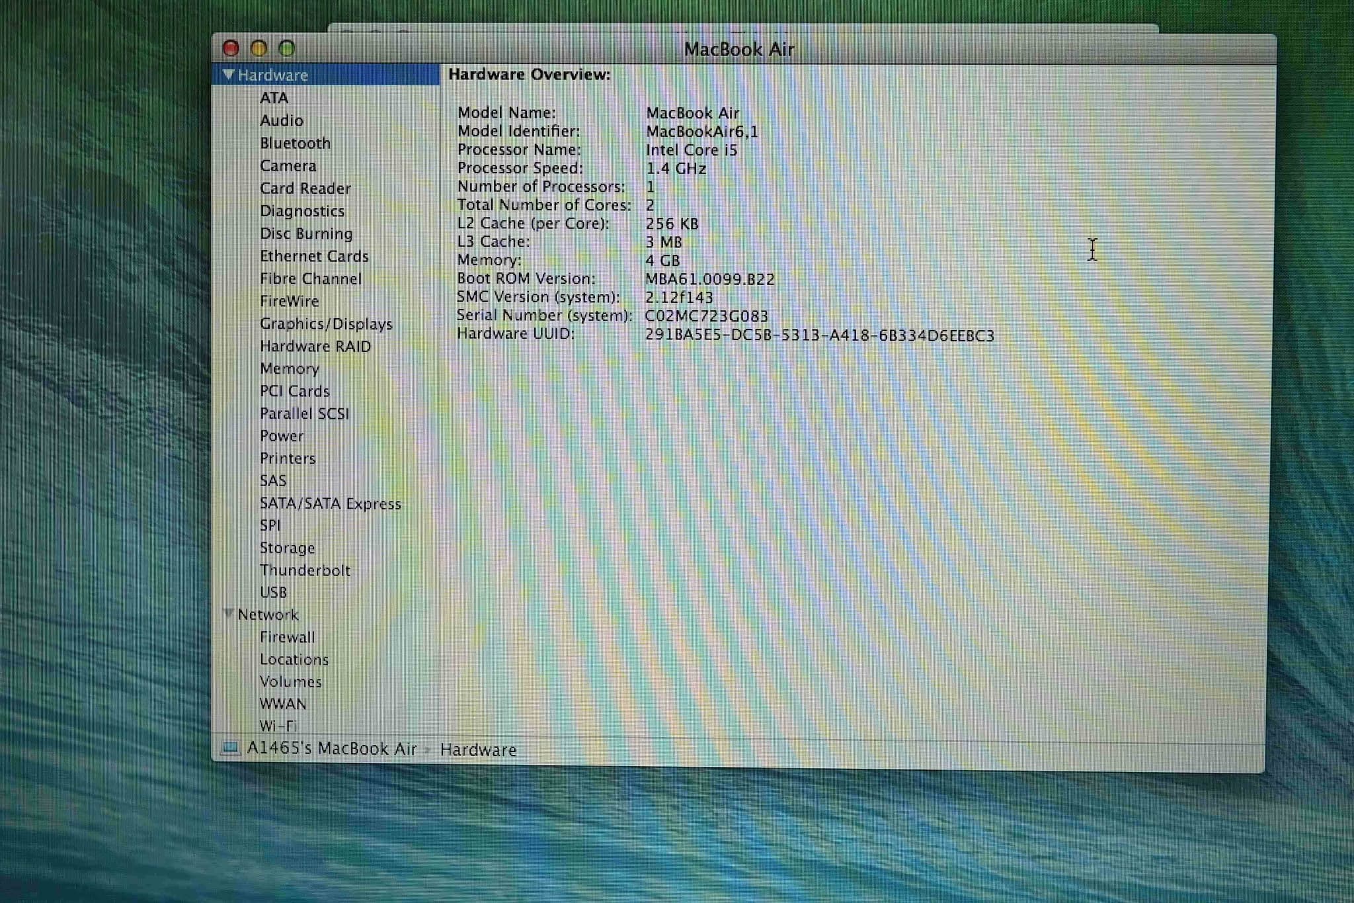
Task: Collapse the Network disclosure triangle
Action: click(x=228, y=614)
